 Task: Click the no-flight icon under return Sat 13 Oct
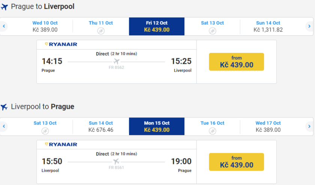[45, 131]
